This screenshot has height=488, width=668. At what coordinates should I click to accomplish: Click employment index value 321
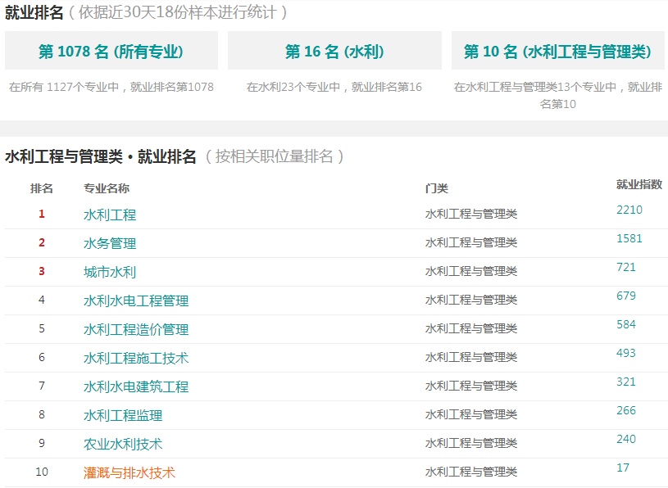(x=626, y=382)
